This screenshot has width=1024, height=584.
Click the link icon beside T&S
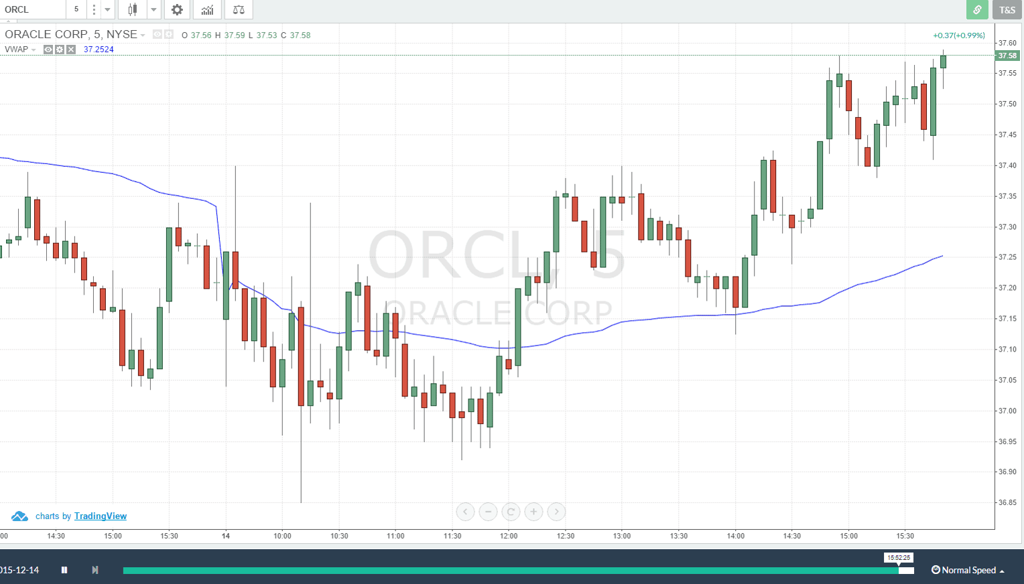[977, 10]
